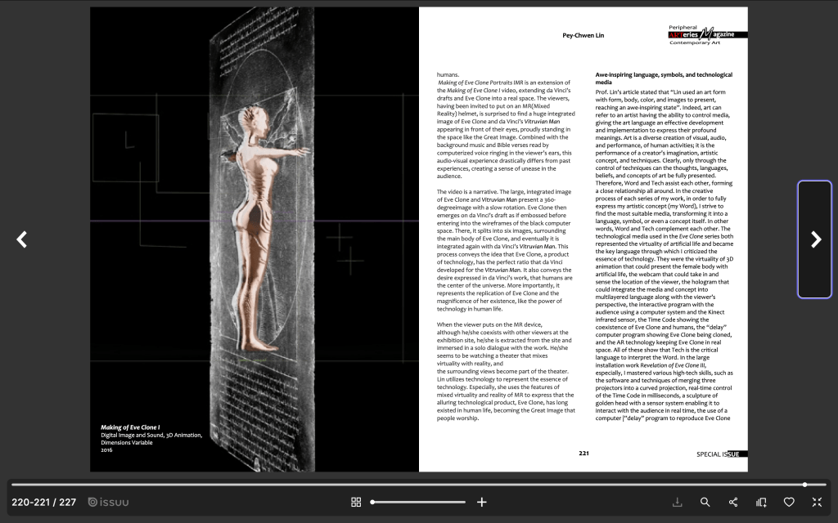
Task: Click the 'Making of Eve Clone I' caption
Action: coord(130,427)
